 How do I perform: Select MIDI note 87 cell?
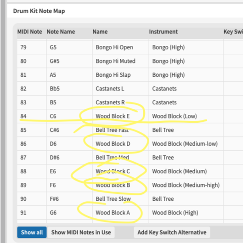(x=32, y=158)
